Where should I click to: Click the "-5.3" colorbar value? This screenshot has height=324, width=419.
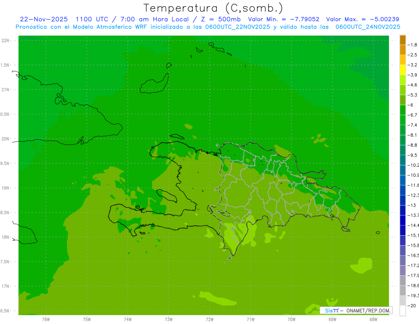pos(413,95)
